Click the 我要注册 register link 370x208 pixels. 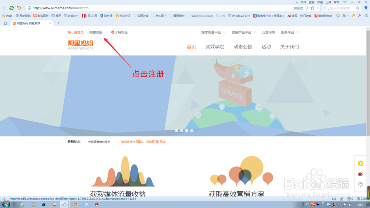96,32
